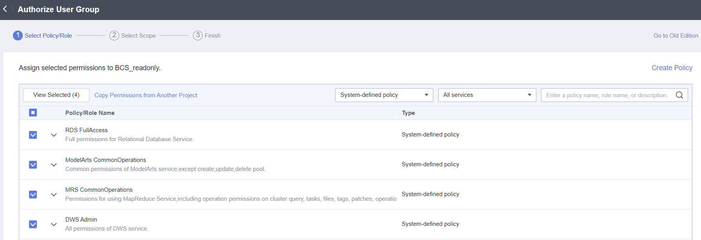
Task: Click step 2 Select Scope indicator
Action: point(114,35)
